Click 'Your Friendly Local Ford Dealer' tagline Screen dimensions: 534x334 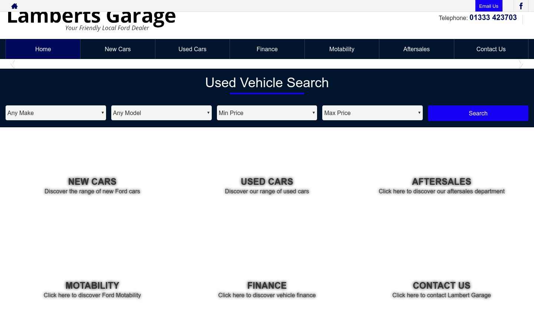click(107, 28)
